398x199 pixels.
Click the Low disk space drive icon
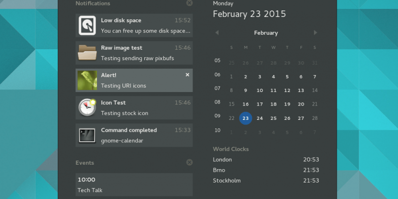click(87, 25)
